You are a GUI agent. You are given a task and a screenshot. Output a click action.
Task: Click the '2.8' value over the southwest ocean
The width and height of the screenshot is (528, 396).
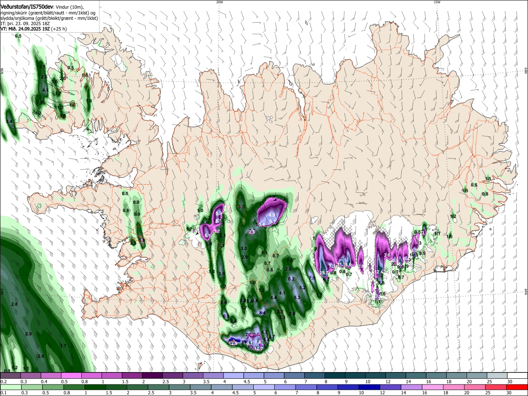[x=14, y=304]
